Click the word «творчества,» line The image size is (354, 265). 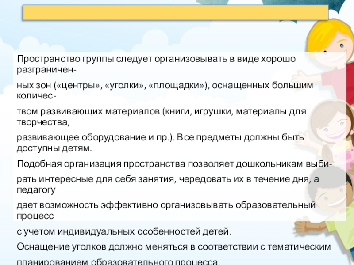pyautogui.click(x=43, y=121)
